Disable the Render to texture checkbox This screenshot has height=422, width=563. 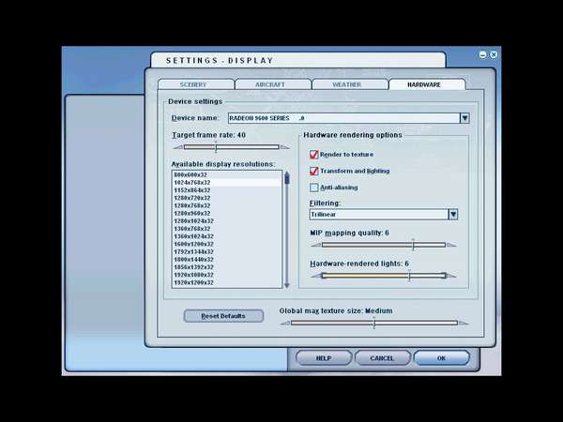313,155
